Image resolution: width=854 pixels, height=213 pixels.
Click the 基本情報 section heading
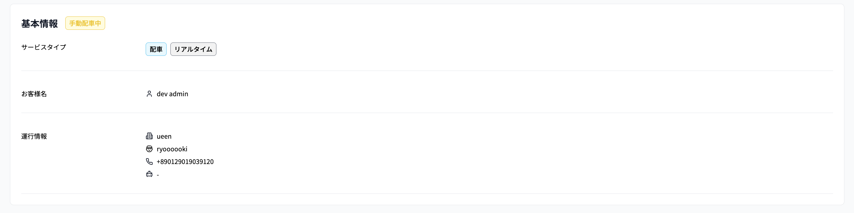[40, 24]
